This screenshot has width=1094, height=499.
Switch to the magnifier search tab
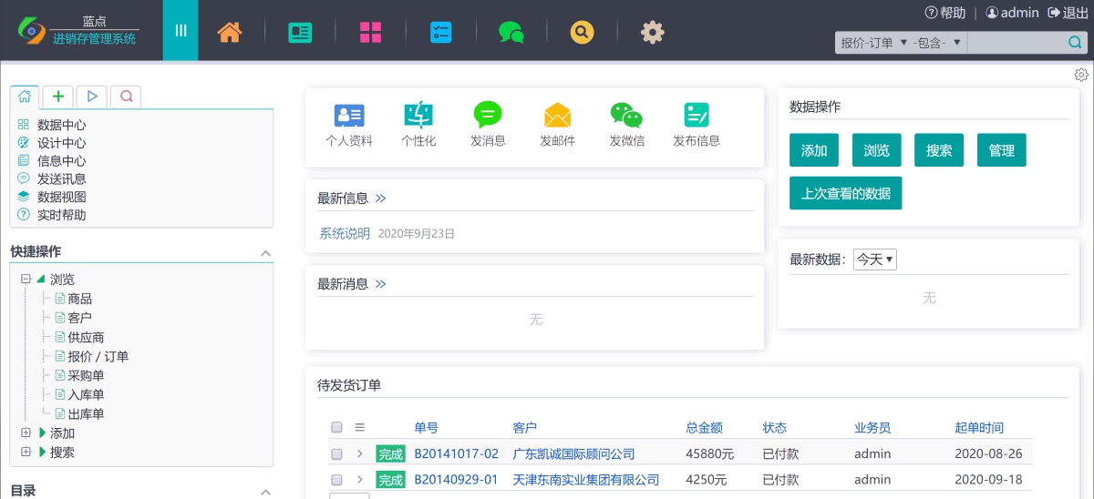pyautogui.click(x=126, y=96)
